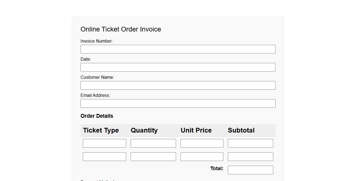This screenshot has height=181, width=356.
Task: Click the Online Ticket Order Invoice title
Action: (121, 29)
